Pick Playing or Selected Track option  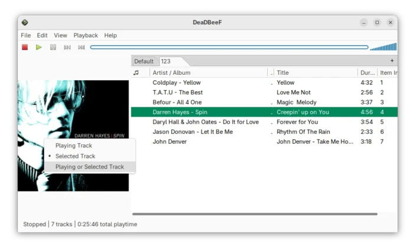coord(90,167)
